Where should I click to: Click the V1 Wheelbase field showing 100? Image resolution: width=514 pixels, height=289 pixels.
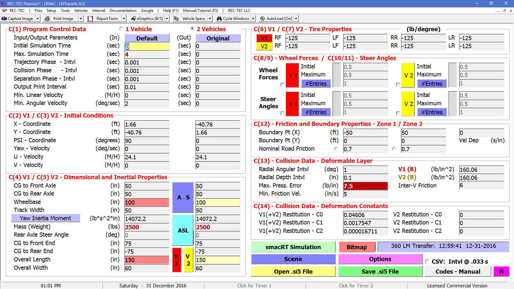[147, 202]
